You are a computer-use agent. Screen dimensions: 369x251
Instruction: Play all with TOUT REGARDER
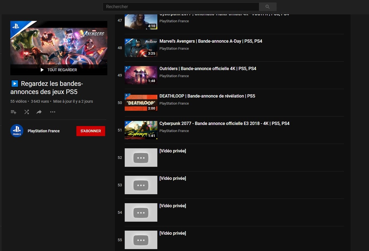coord(59,70)
